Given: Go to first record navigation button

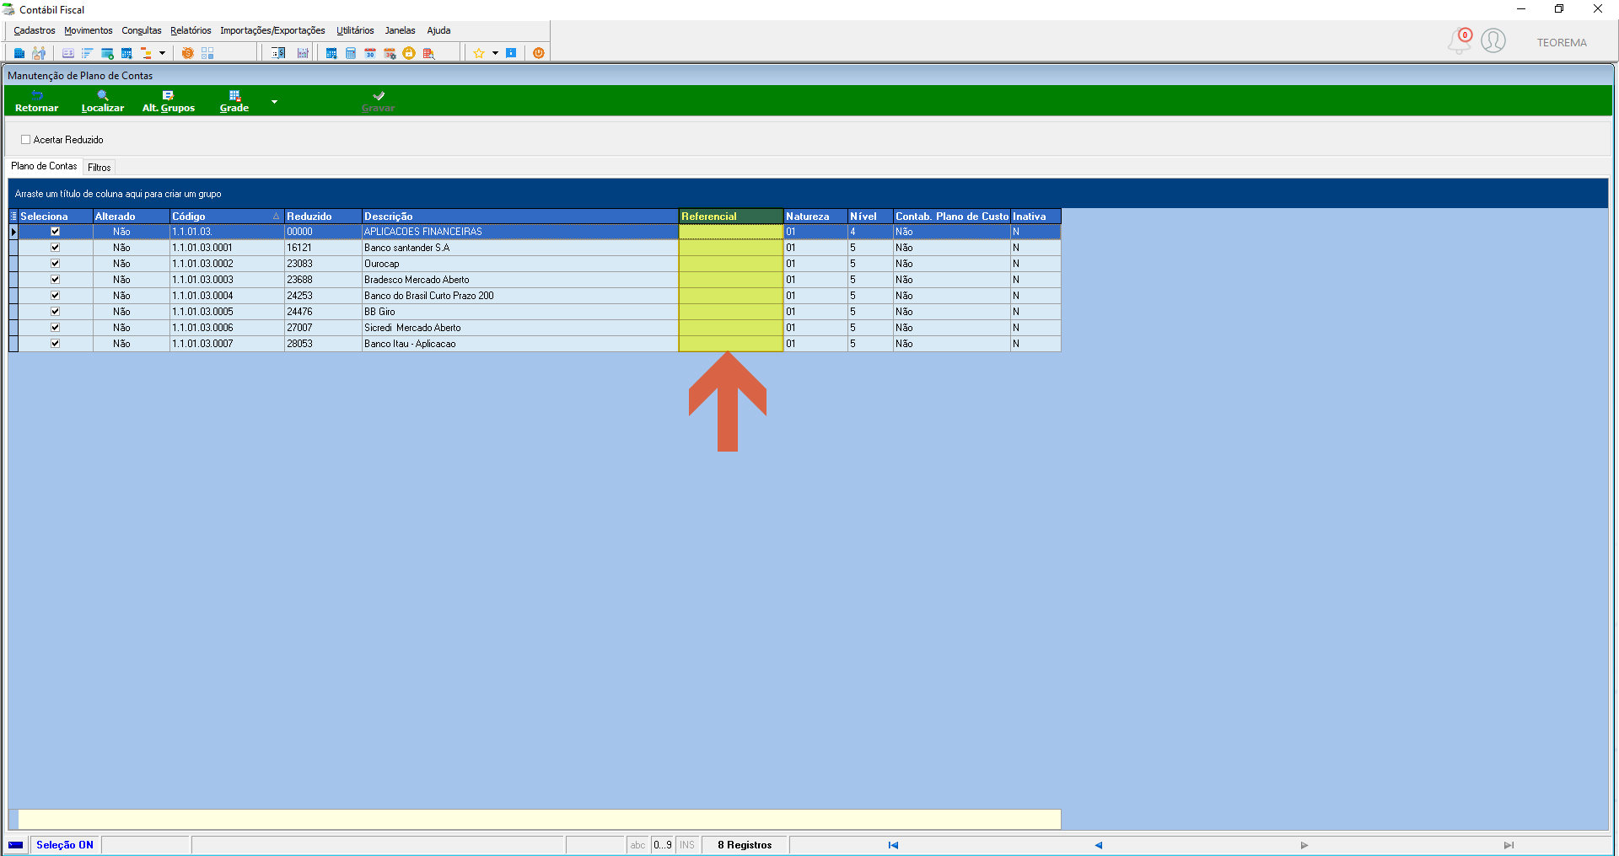Looking at the screenshot, I should click(893, 845).
